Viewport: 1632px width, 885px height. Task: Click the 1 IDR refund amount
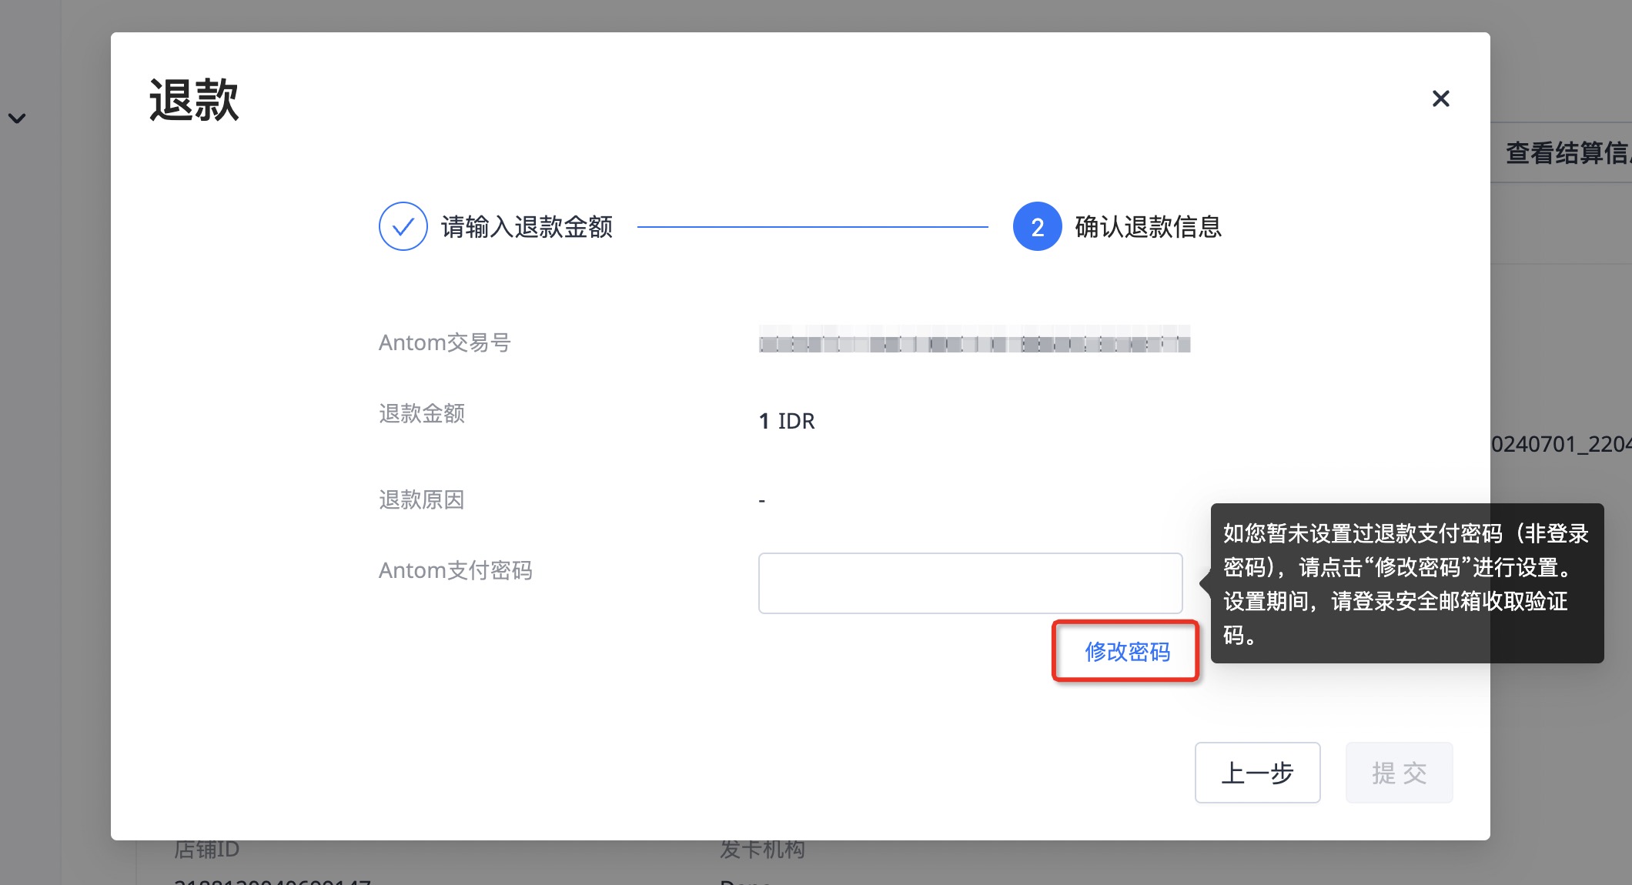pos(786,421)
